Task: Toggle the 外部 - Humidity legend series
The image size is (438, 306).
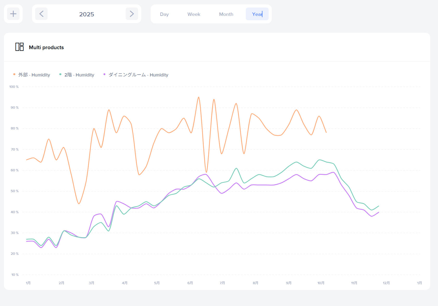Action: [34, 75]
